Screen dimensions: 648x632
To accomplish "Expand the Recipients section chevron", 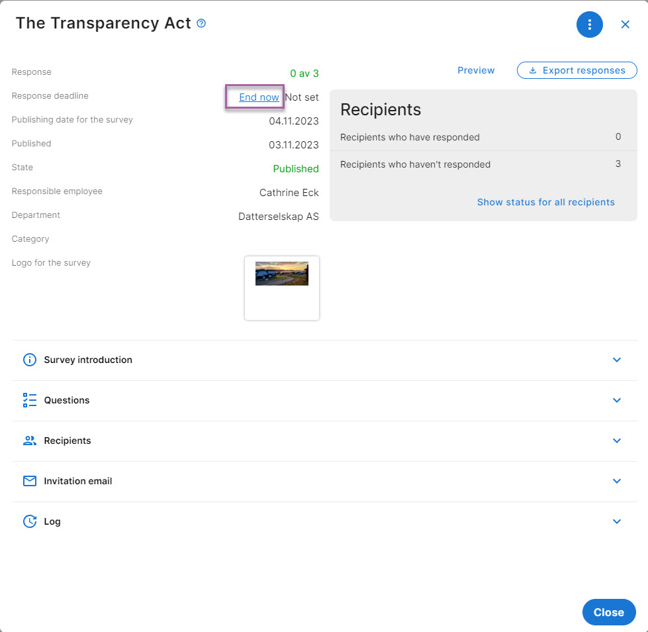I will click(x=617, y=441).
